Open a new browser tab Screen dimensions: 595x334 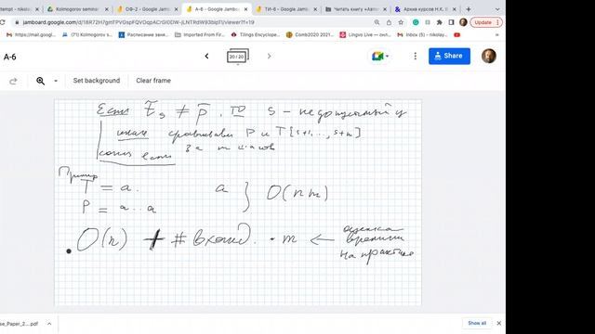click(x=469, y=9)
